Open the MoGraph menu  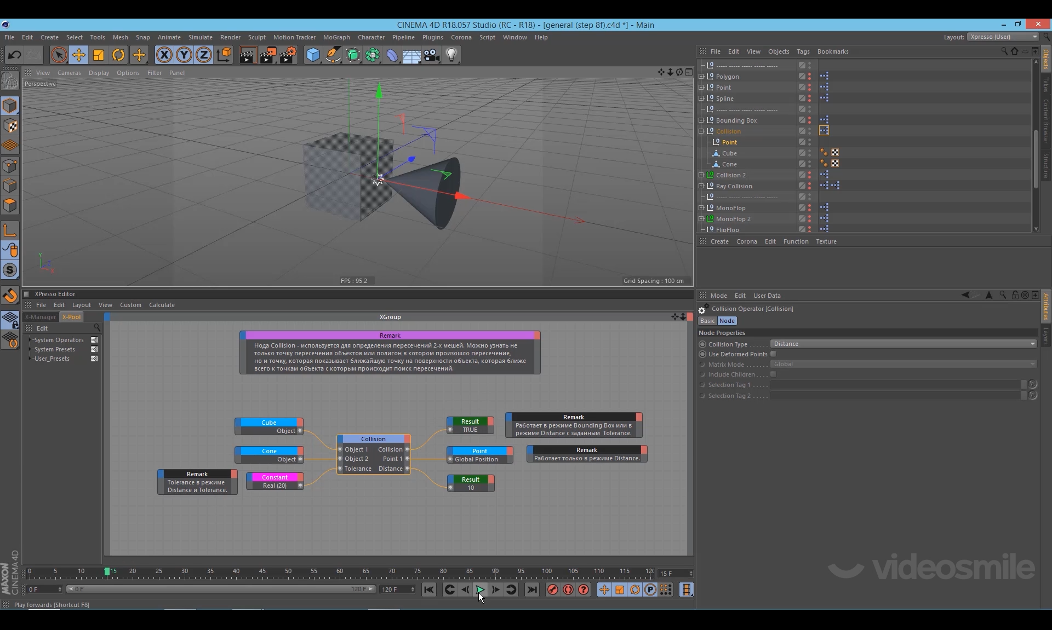pyautogui.click(x=336, y=37)
